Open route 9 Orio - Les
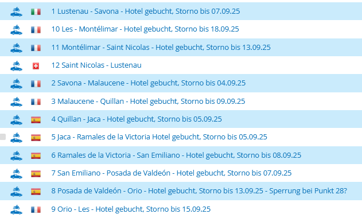Image resolution: width=362 pixels, height=218 pixels. pos(131,209)
